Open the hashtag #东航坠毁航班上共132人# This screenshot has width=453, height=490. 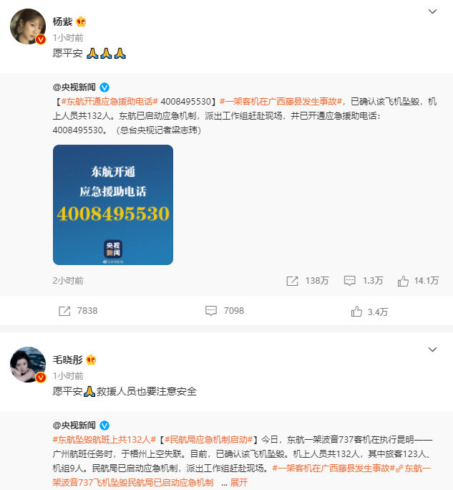point(104,440)
